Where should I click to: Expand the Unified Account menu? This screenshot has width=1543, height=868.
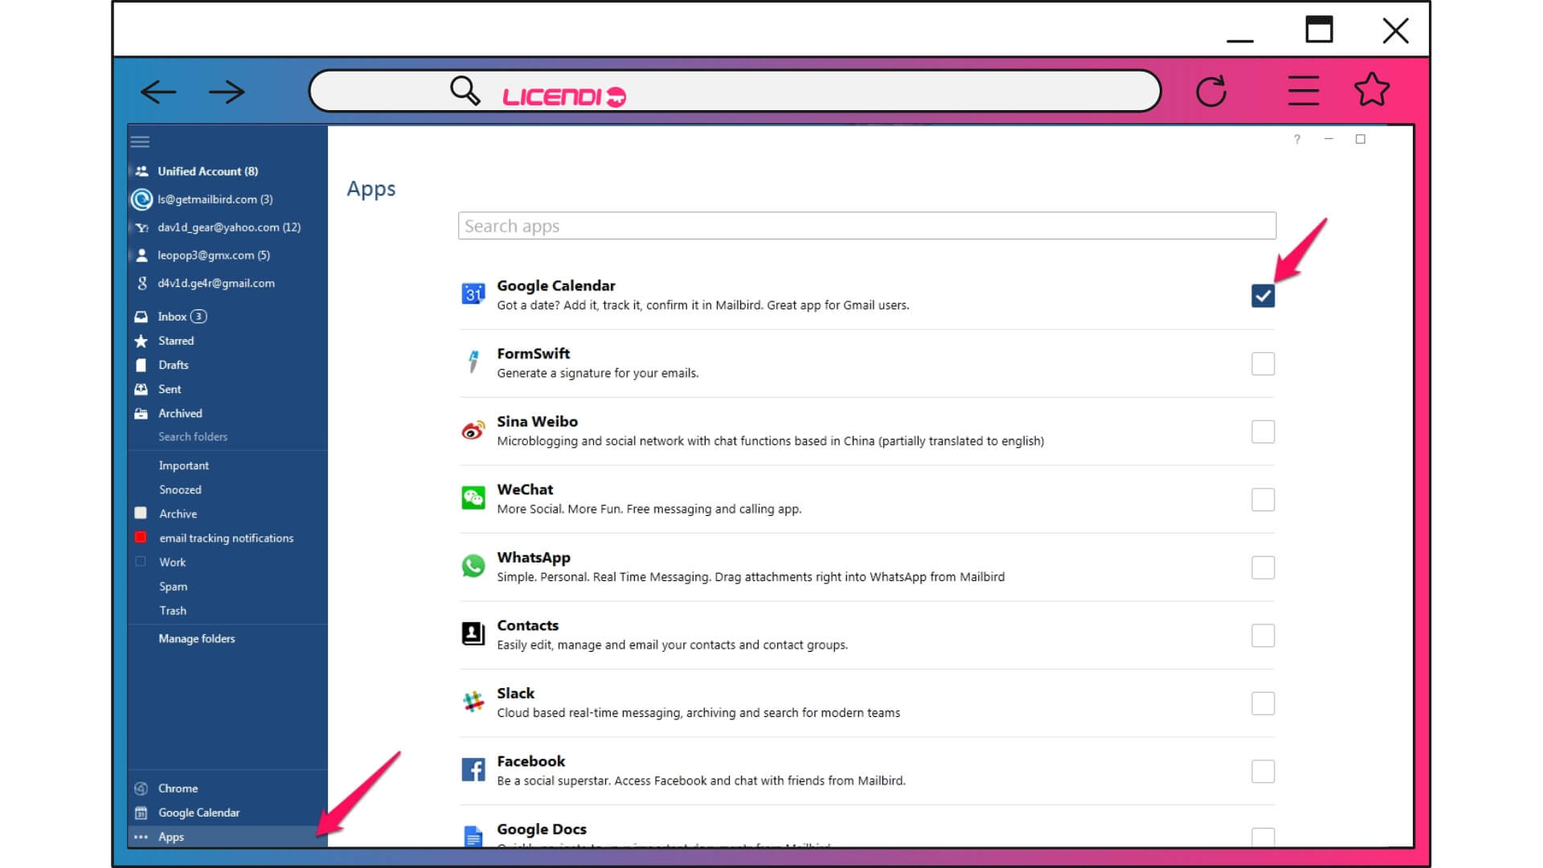207,170
